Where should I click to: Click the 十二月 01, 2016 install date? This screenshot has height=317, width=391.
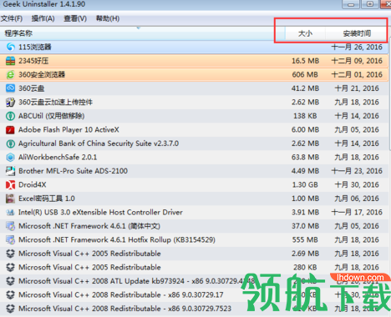pyautogui.click(x=357, y=74)
